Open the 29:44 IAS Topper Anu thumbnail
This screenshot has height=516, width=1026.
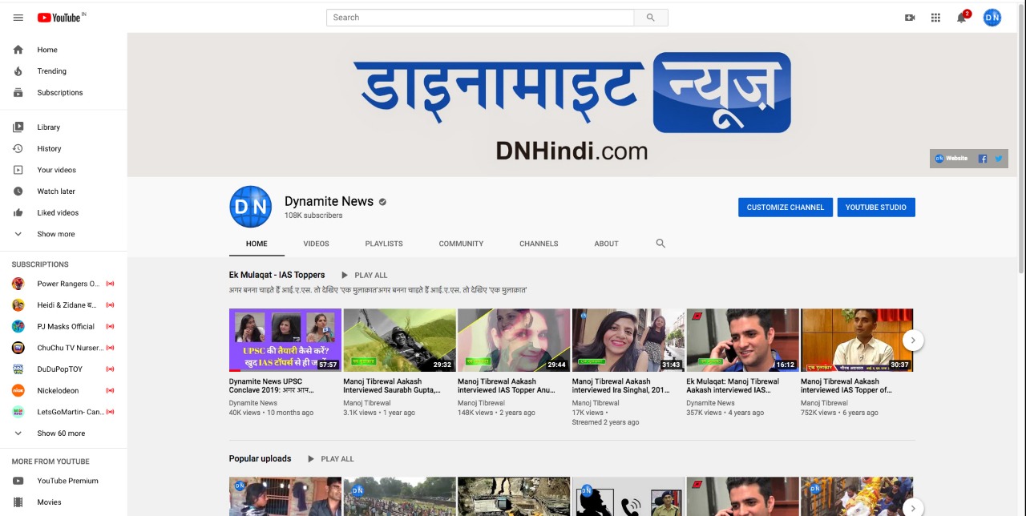click(514, 340)
